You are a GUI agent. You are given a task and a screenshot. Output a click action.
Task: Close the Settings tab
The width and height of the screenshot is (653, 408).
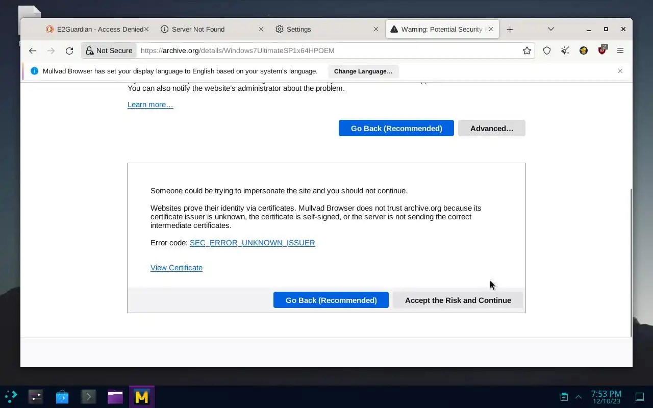[376, 29]
